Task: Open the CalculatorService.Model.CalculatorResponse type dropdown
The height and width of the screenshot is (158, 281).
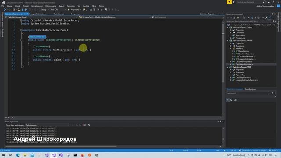Action: pos(115,17)
